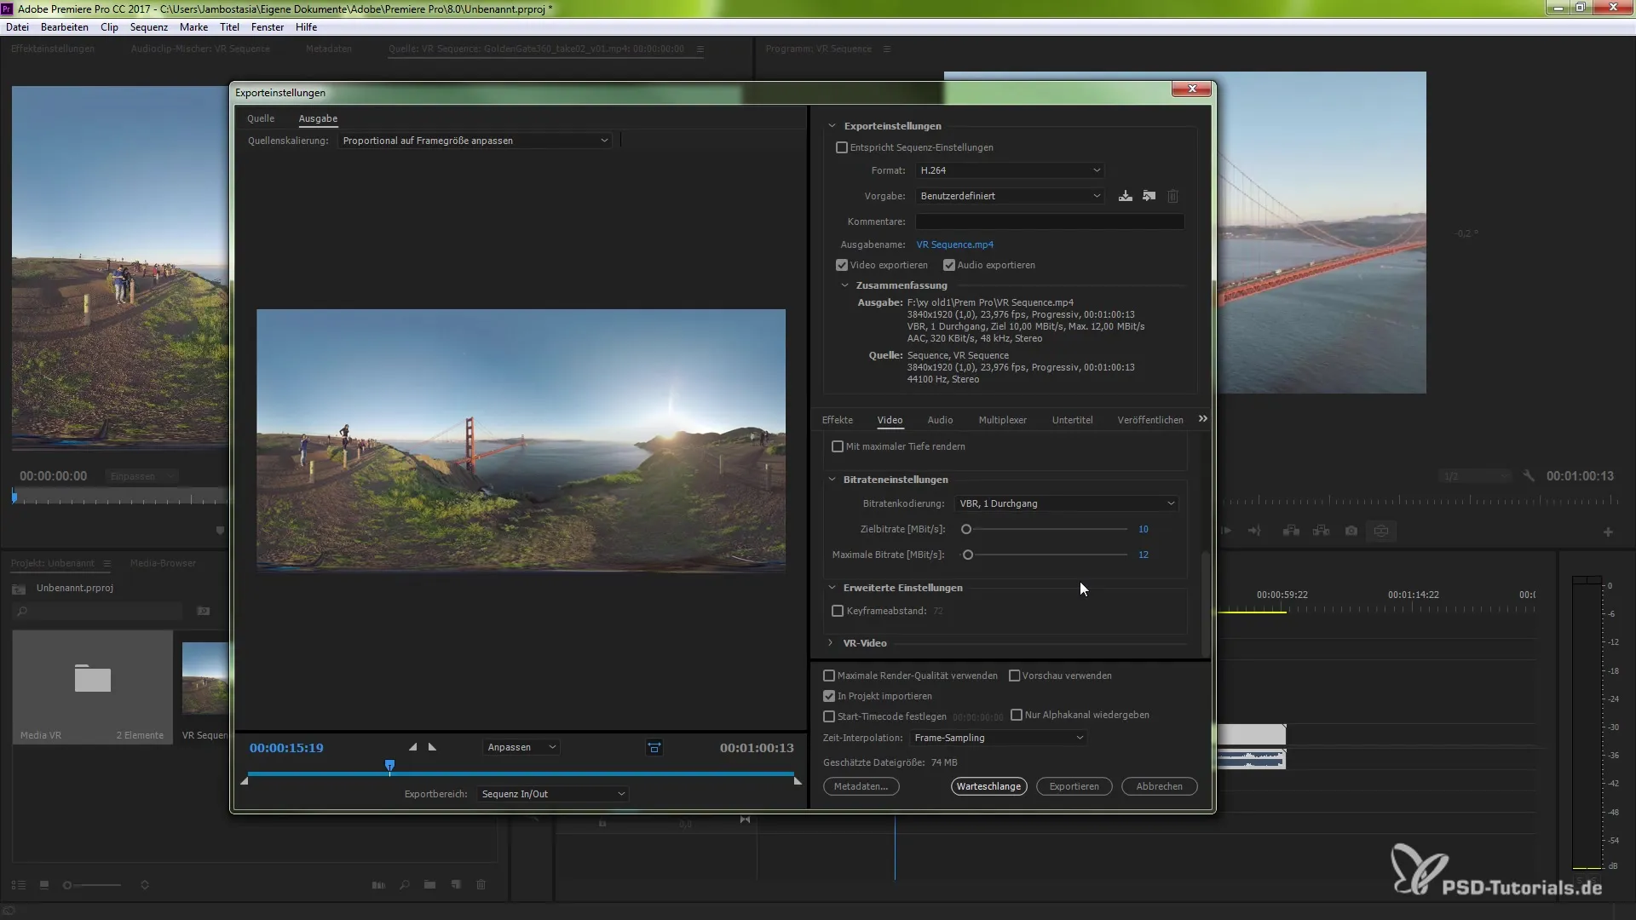This screenshot has height=920, width=1636.
Task: Click the sort icons button in Project panel
Action: tap(145, 885)
